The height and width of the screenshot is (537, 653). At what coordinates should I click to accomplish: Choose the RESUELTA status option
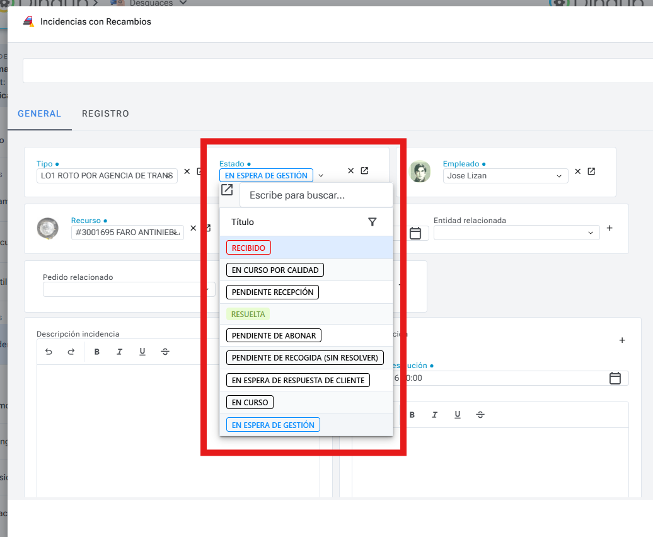[x=248, y=314]
